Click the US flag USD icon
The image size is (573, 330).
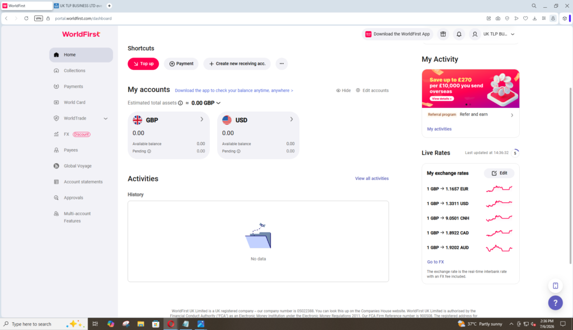(x=227, y=120)
